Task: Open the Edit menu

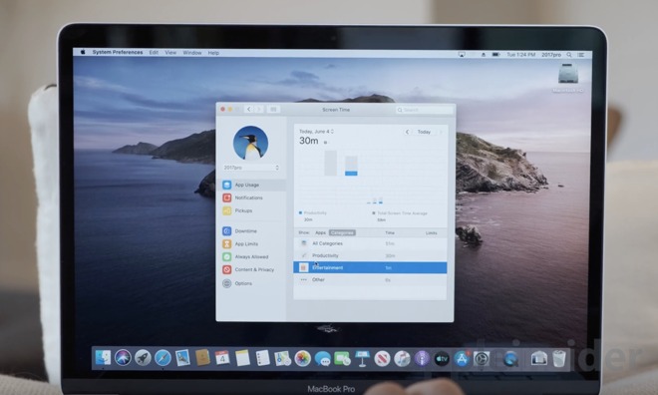Action: 154,53
